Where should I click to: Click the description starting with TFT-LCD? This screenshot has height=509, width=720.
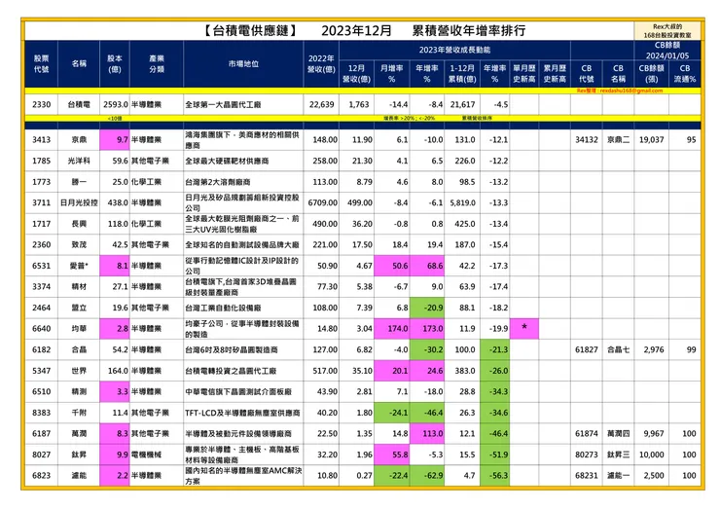click(x=242, y=413)
